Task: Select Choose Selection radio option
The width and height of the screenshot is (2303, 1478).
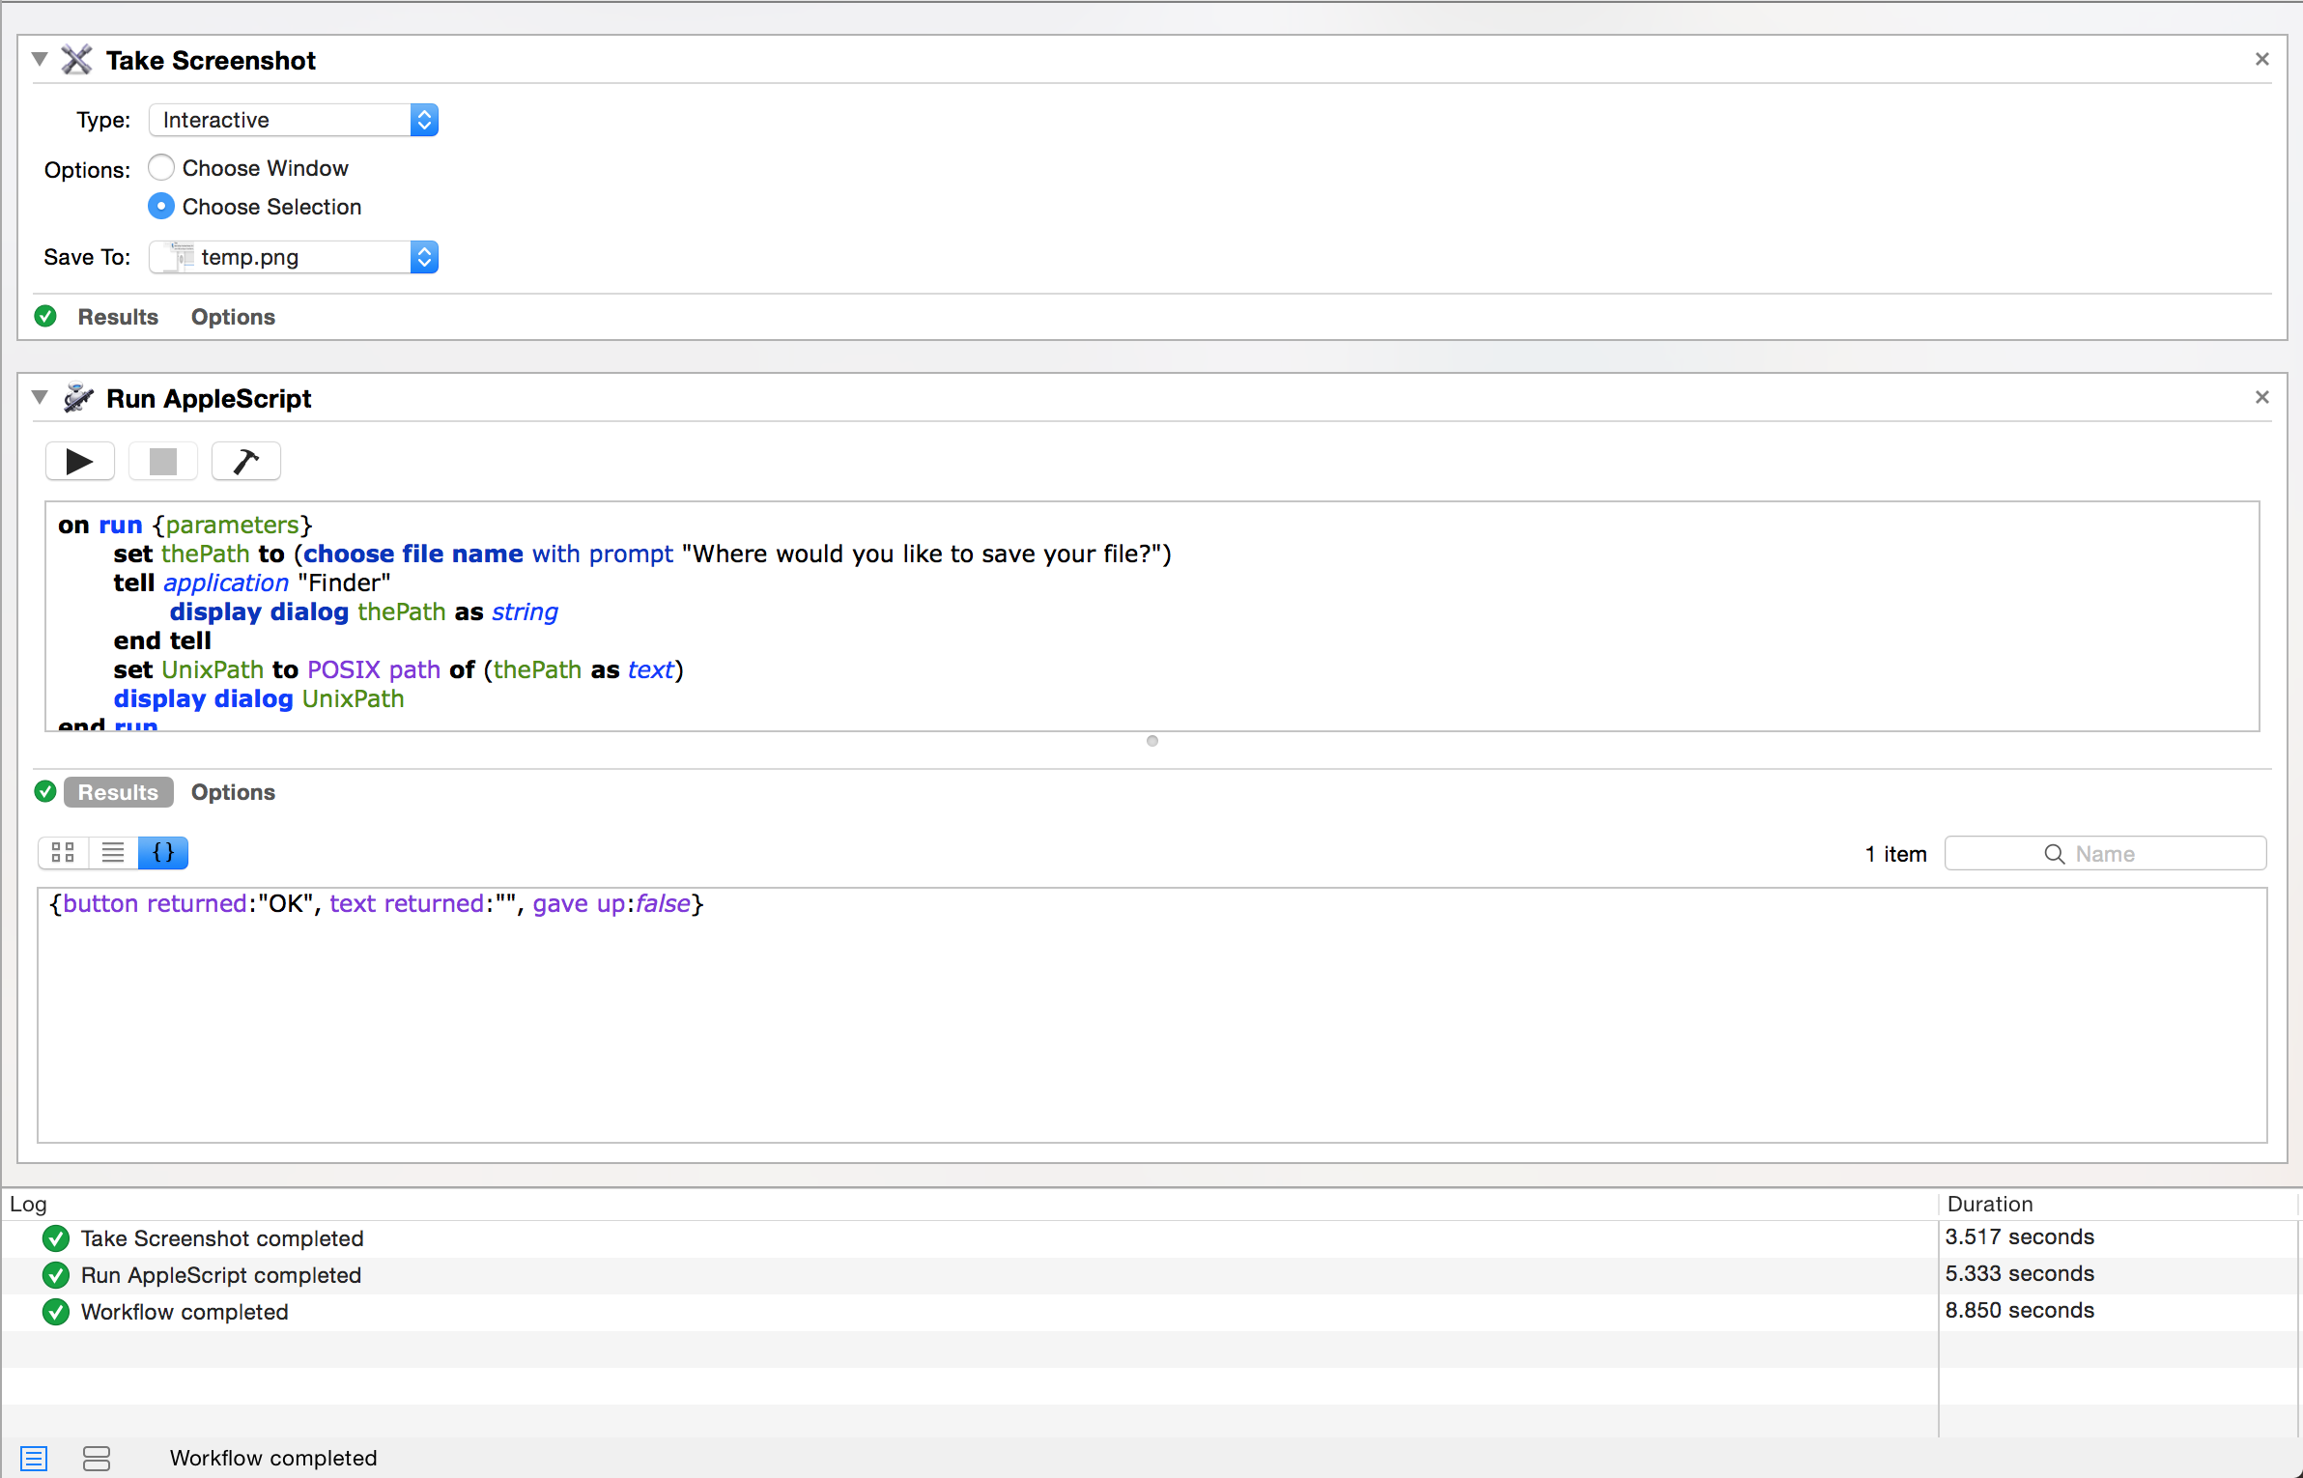Action: 161,207
